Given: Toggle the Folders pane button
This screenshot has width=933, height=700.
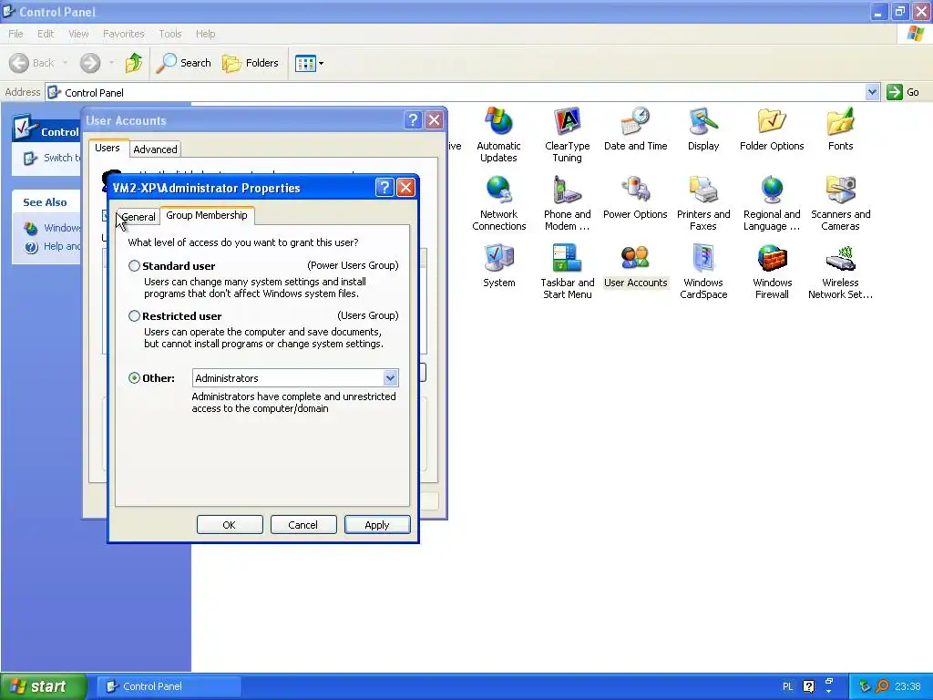Looking at the screenshot, I should 251,63.
